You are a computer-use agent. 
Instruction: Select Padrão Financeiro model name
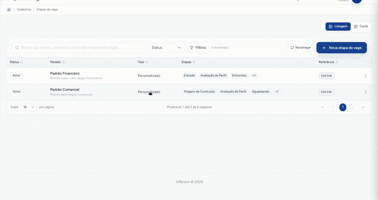pyautogui.click(x=65, y=73)
